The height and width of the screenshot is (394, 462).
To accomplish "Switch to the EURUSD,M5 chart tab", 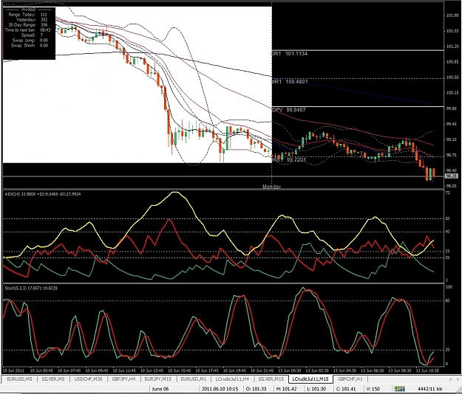I will click(20, 379).
